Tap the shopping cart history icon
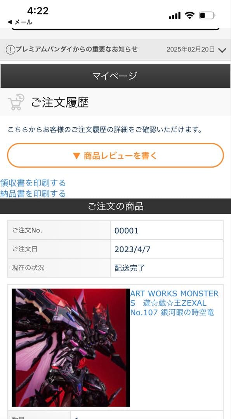 pyautogui.click(x=16, y=102)
